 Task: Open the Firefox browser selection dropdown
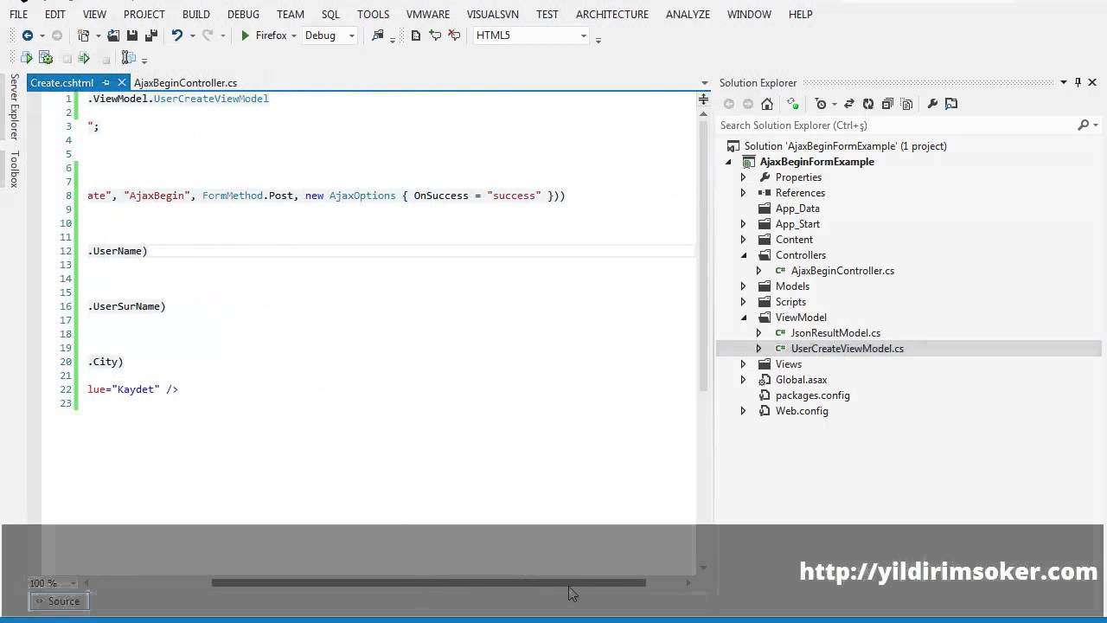(x=294, y=36)
